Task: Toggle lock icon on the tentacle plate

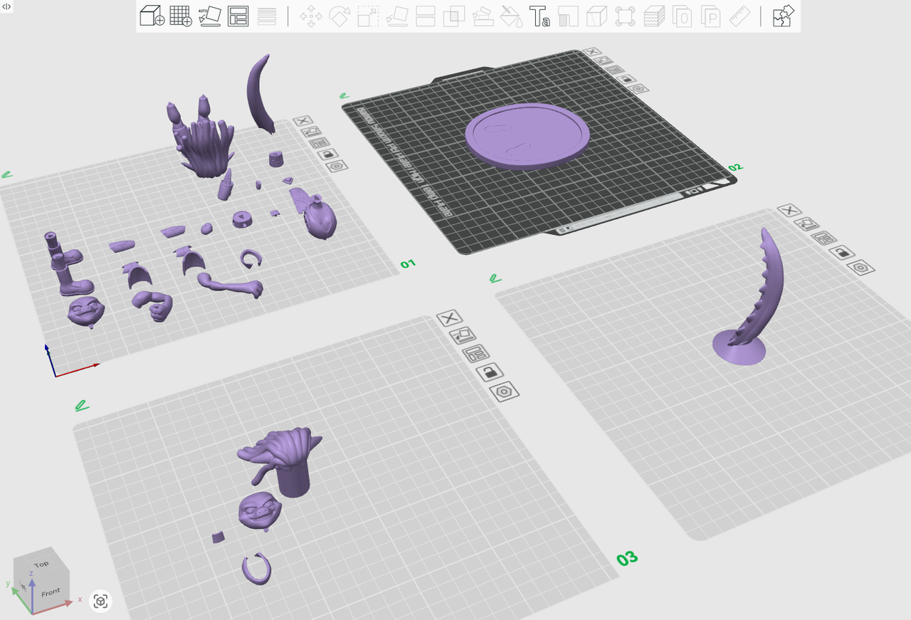Action: point(842,252)
